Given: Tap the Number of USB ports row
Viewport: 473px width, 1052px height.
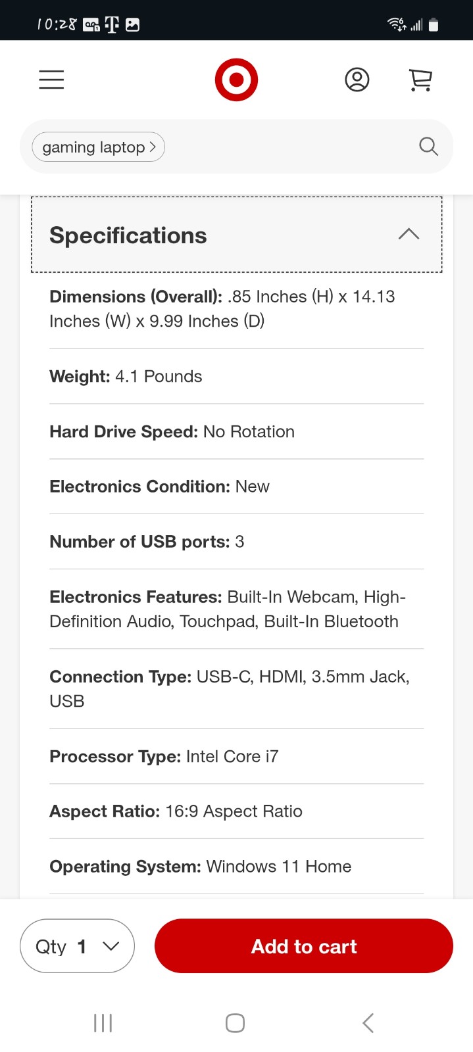Looking at the screenshot, I should pyautogui.click(x=236, y=542).
